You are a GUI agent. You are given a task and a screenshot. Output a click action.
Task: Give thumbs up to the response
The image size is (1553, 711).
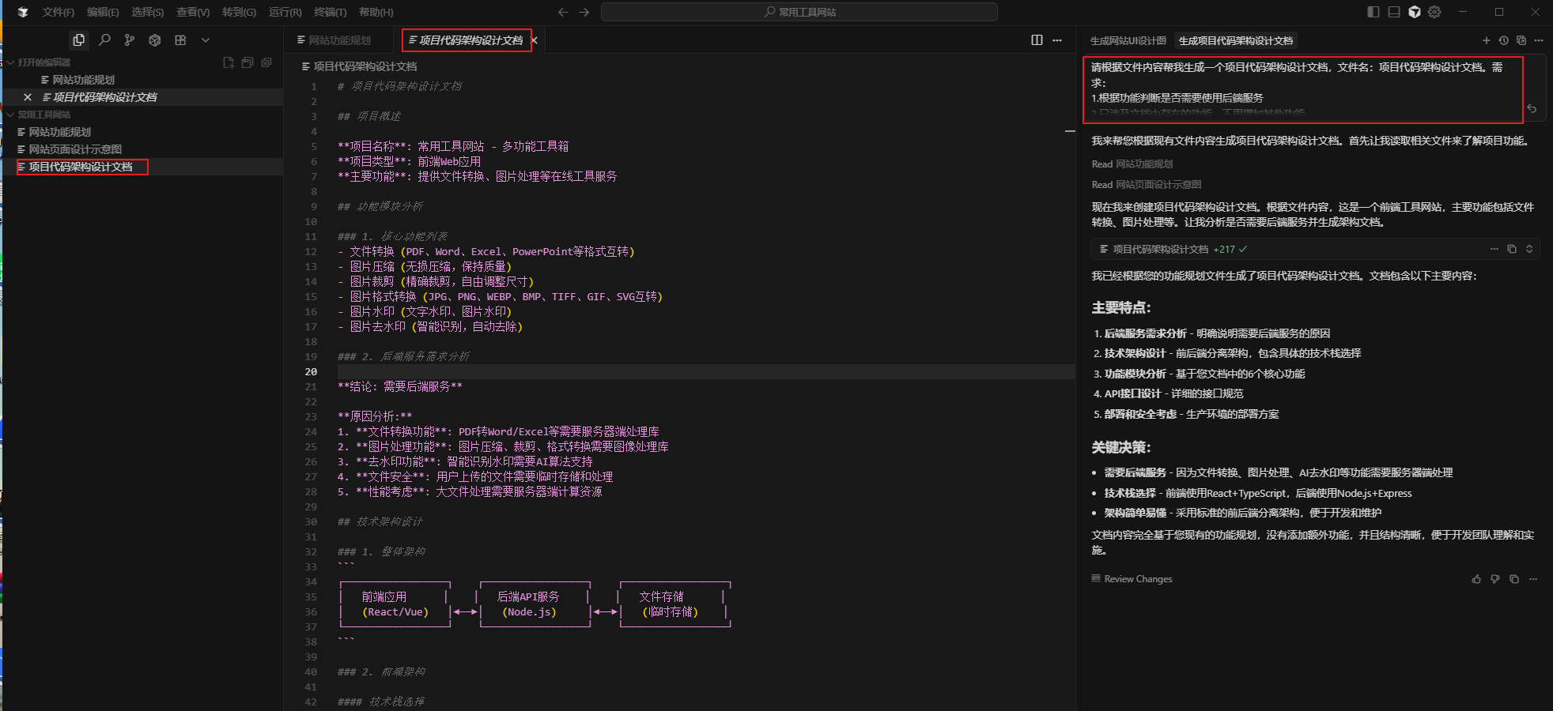[x=1476, y=579]
